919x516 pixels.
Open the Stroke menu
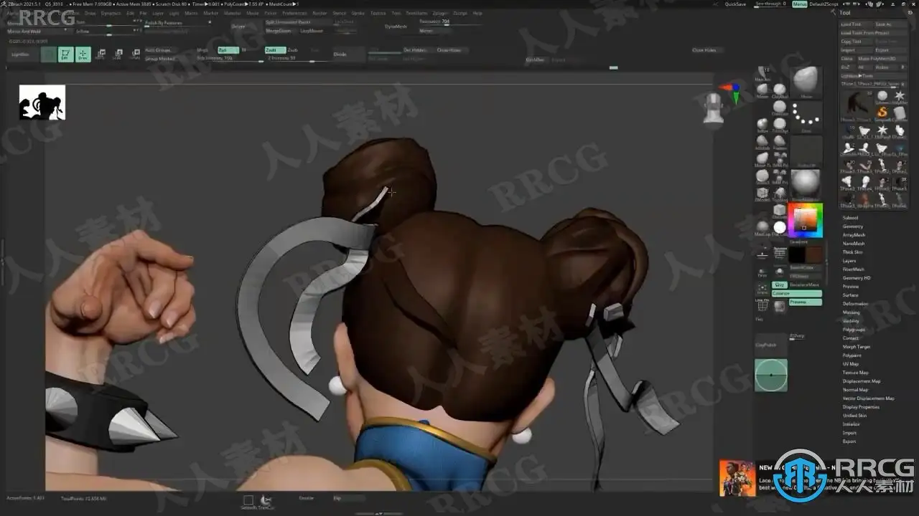(358, 13)
